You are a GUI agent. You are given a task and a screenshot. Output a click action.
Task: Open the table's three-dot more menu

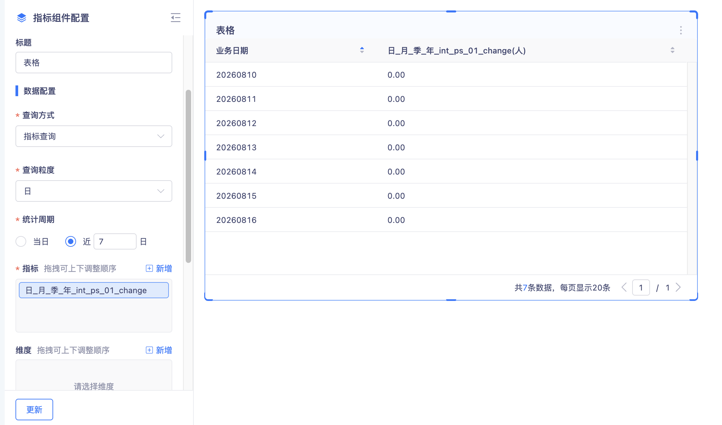point(681,30)
